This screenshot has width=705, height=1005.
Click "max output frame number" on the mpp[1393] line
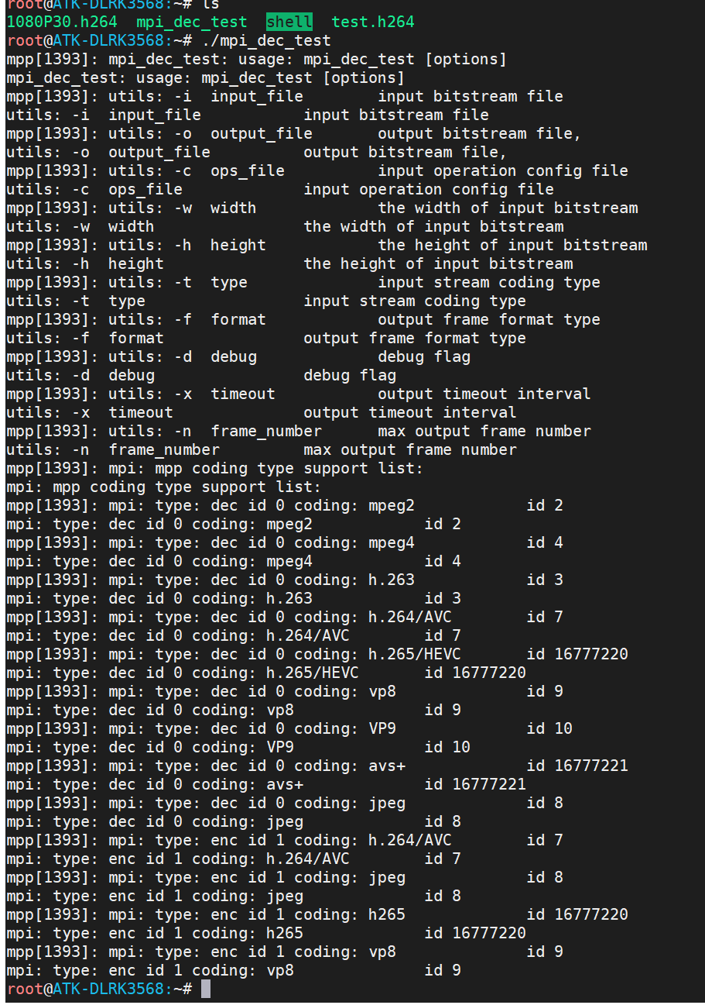[x=484, y=431]
